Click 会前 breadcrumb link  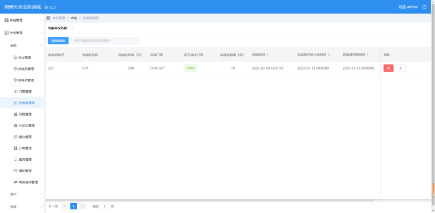(x=74, y=18)
